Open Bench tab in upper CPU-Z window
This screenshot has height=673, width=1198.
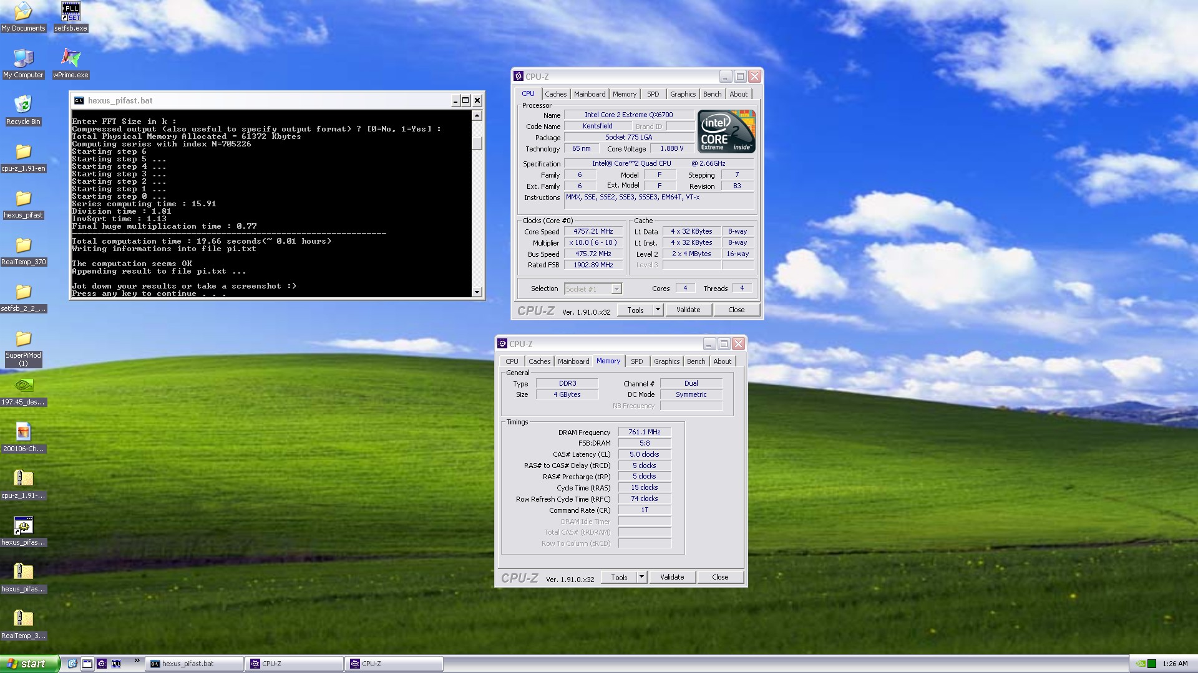(x=712, y=94)
